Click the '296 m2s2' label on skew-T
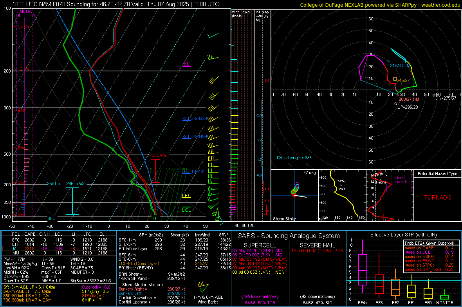Image resolution: width=462 pixels, height=307 pixels. pos(75,183)
